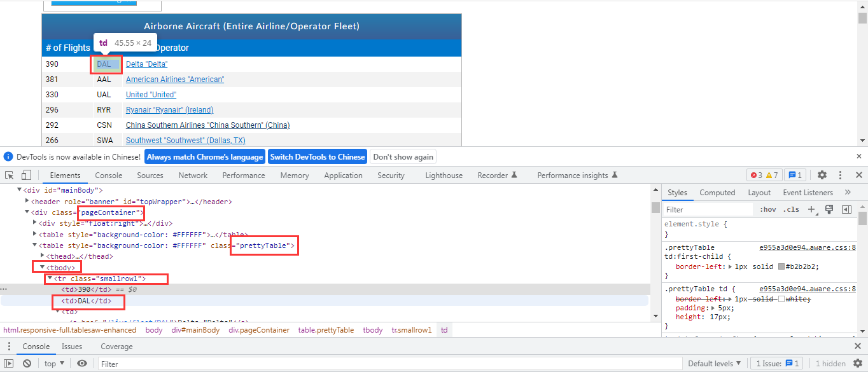Click the 1 Issue badge in console toolbar
This screenshot has height=372, width=868.
point(777,364)
